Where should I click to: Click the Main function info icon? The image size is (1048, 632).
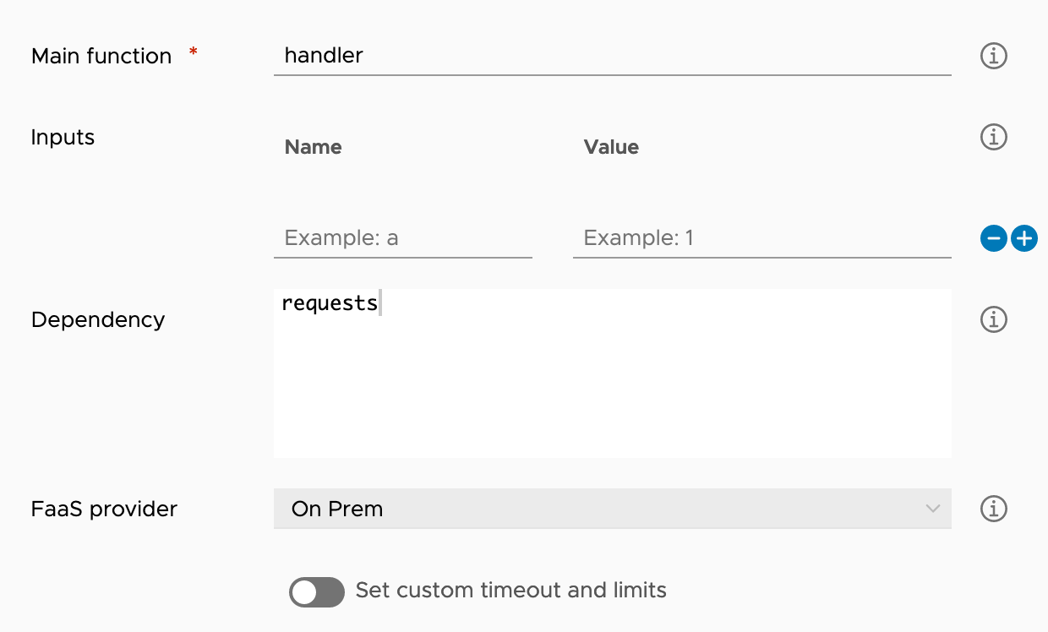click(x=993, y=56)
